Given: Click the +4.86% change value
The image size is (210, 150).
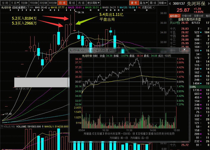Looking at the screenshot, I should (198, 12).
